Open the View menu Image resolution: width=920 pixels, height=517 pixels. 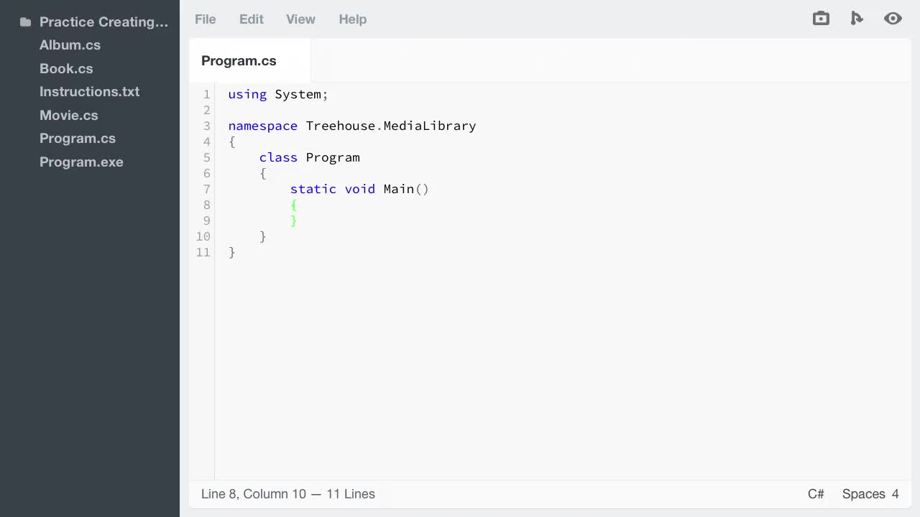300,19
